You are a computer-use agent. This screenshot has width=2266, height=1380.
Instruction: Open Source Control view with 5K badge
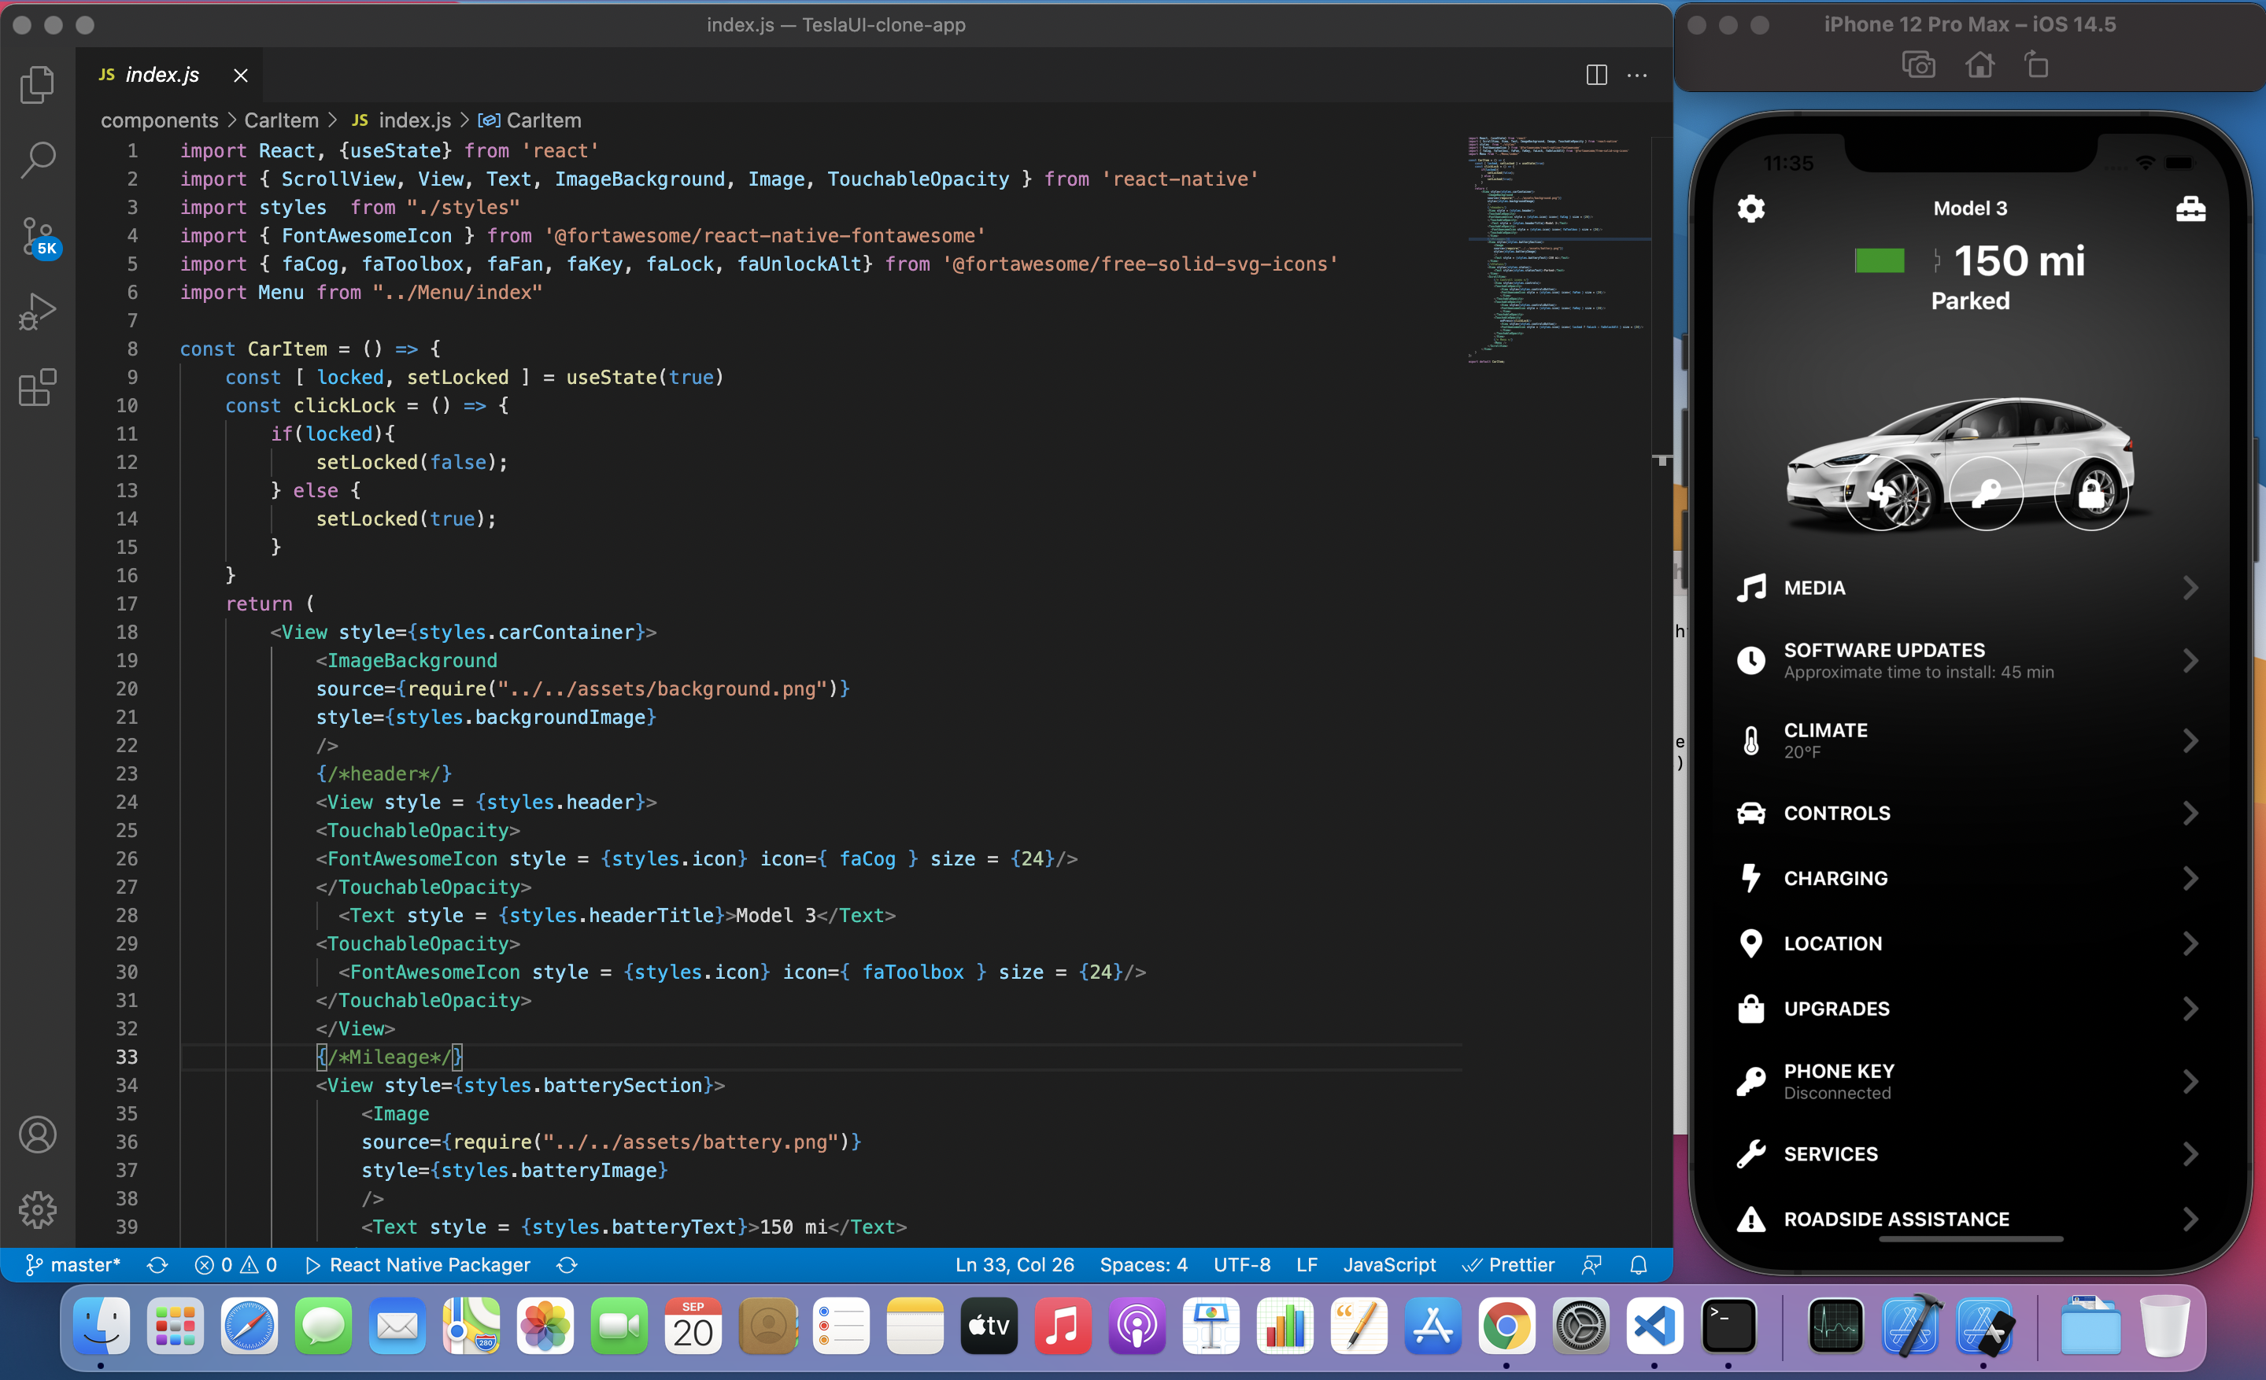39,236
